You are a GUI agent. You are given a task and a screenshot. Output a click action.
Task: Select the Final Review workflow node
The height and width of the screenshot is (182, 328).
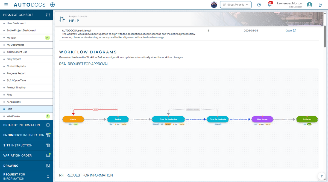[262, 119]
